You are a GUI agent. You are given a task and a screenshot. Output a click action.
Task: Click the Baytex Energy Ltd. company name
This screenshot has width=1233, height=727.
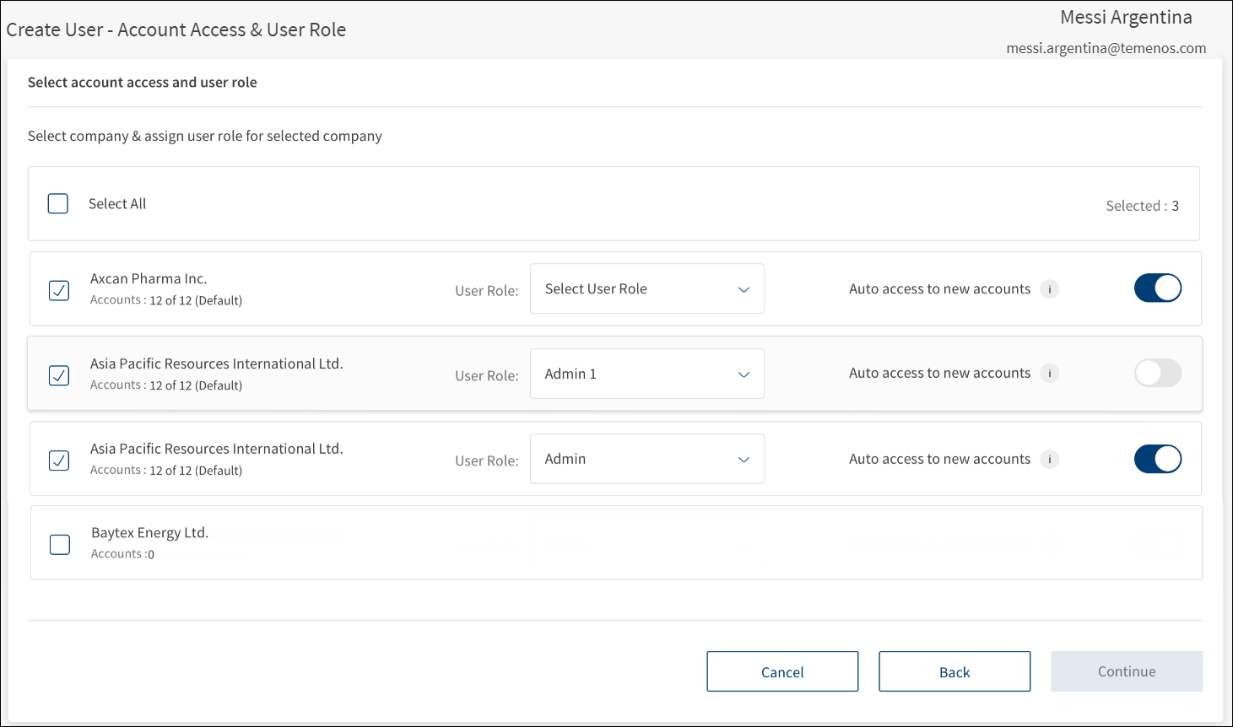[149, 533]
